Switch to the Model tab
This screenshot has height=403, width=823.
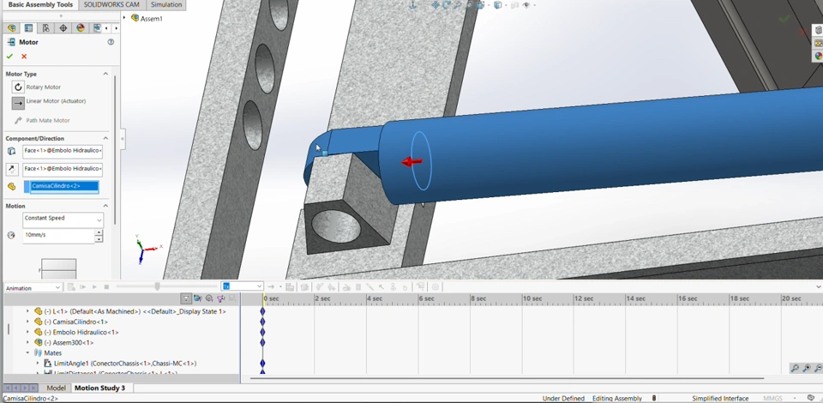[56, 388]
